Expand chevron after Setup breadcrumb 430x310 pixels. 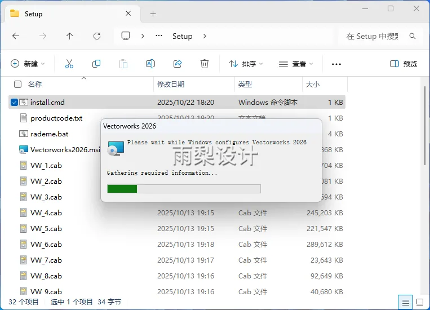[205, 36]
